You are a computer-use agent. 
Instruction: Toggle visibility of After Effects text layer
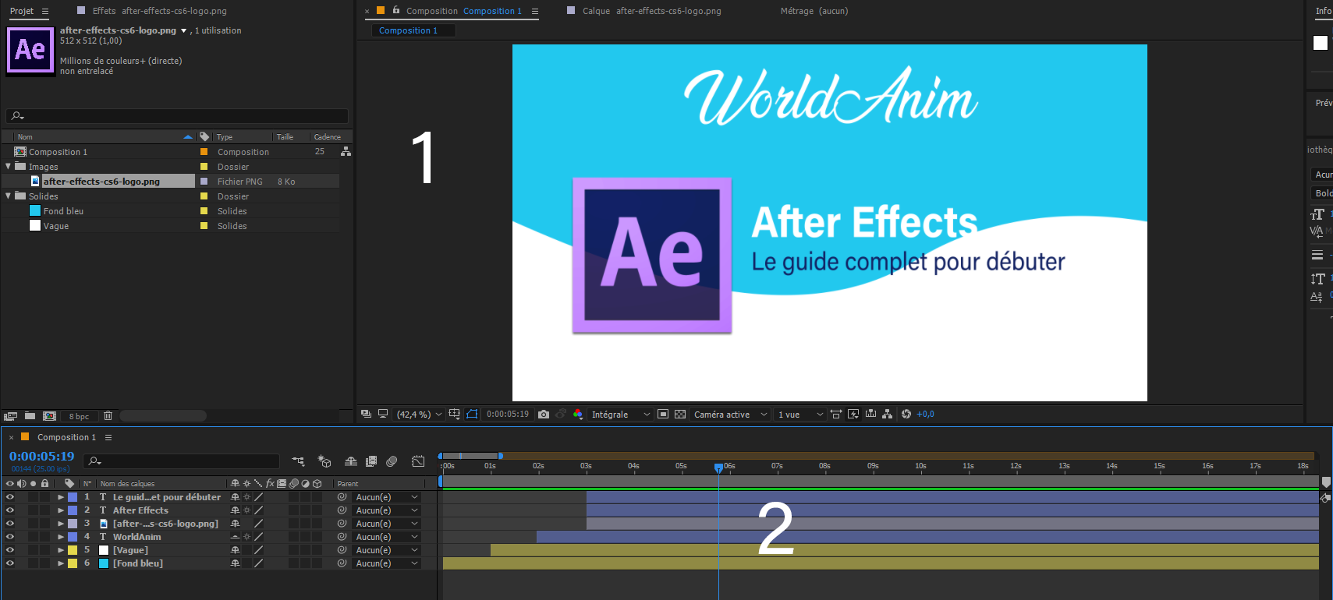point(10,510)
